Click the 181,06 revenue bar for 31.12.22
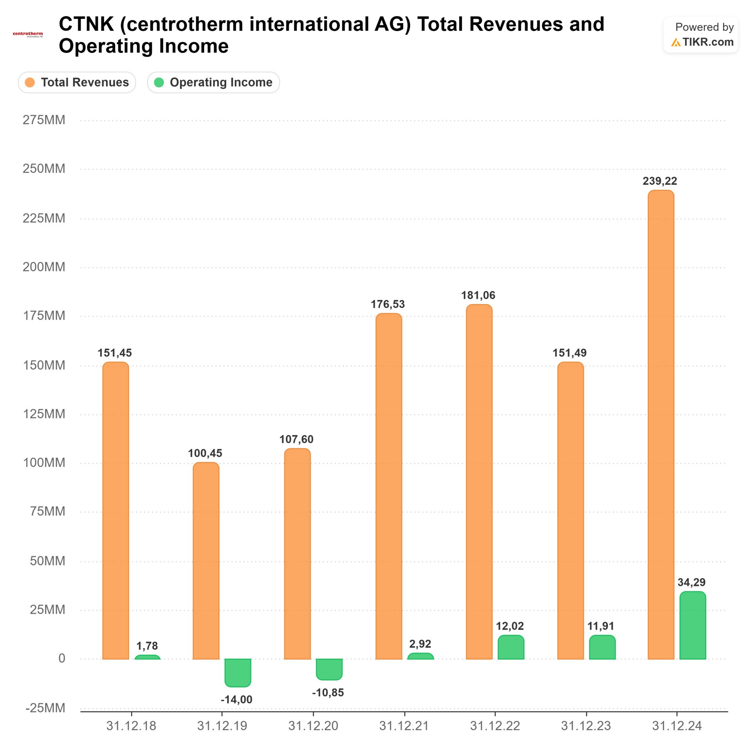The height and width of the screenshot is (751, 751). [479, 482]
